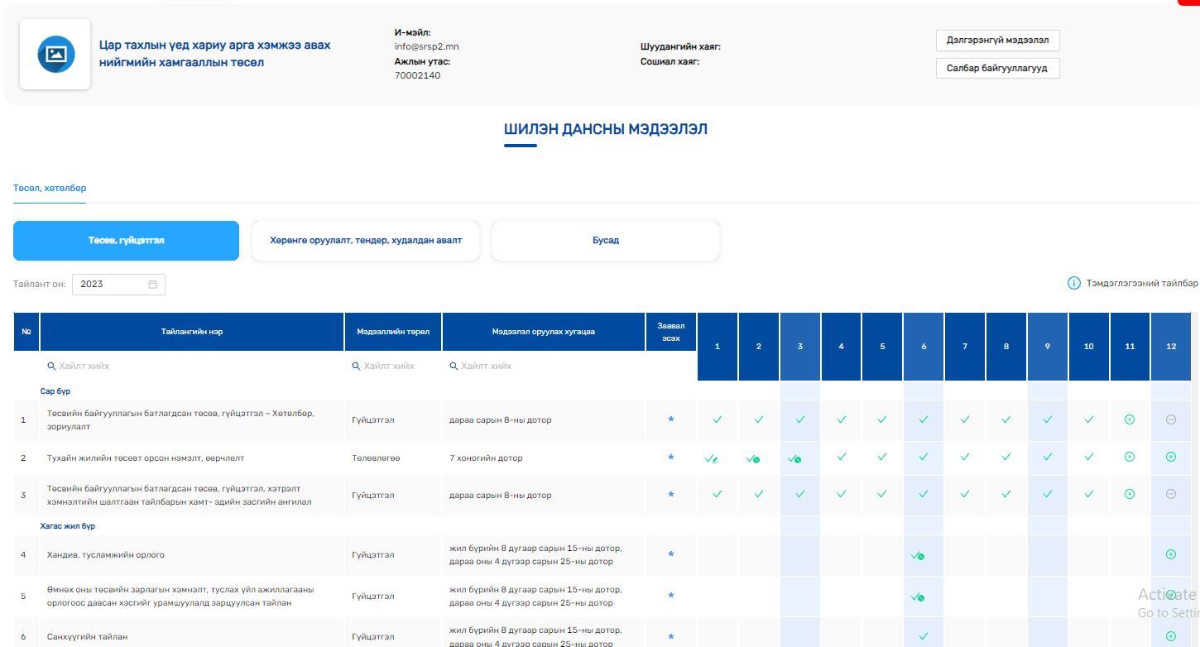Image resolution: width=1200 pixels, height=647 pixels.
Task: Click the month 6 checkmark in row 6
Action: click(924, 636)
